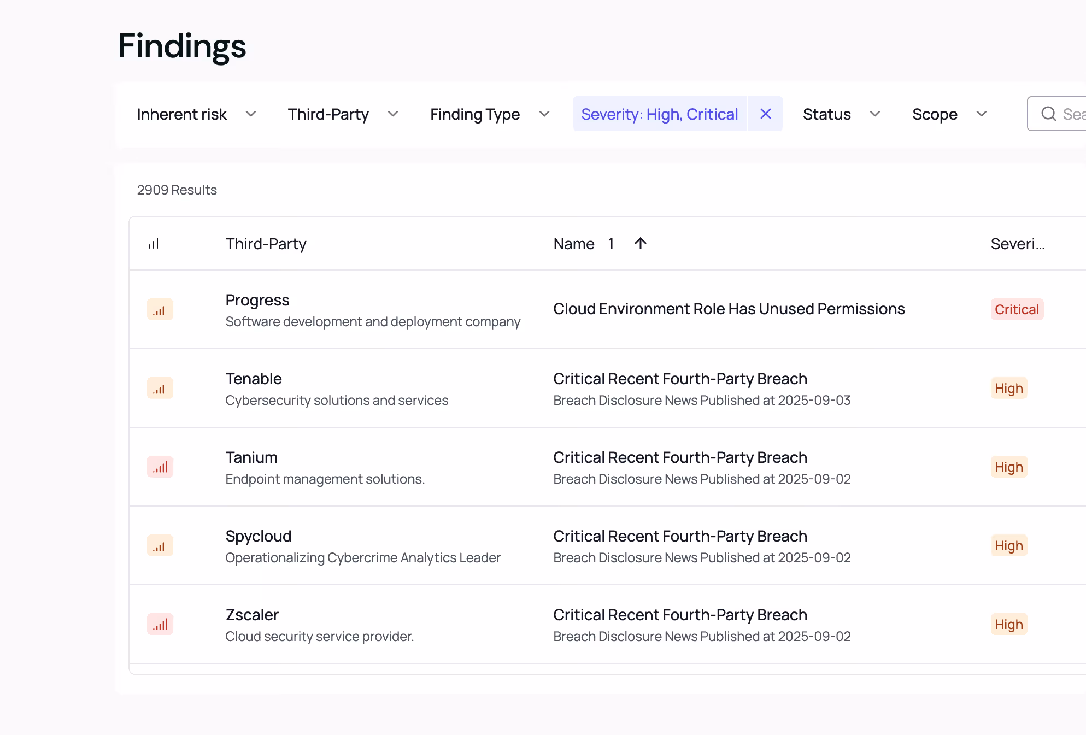Viewport: 1086px width, 735px height.
Task: Click the High severity badge for Spycloud
Action: click(x=1009, y=545)
